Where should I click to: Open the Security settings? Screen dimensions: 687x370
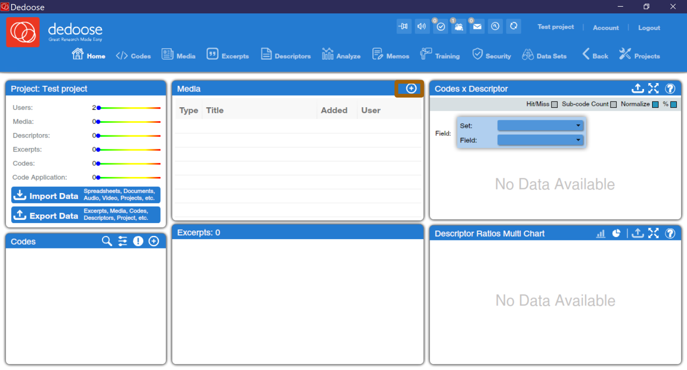pyautogui.click(x=492, y=55)
